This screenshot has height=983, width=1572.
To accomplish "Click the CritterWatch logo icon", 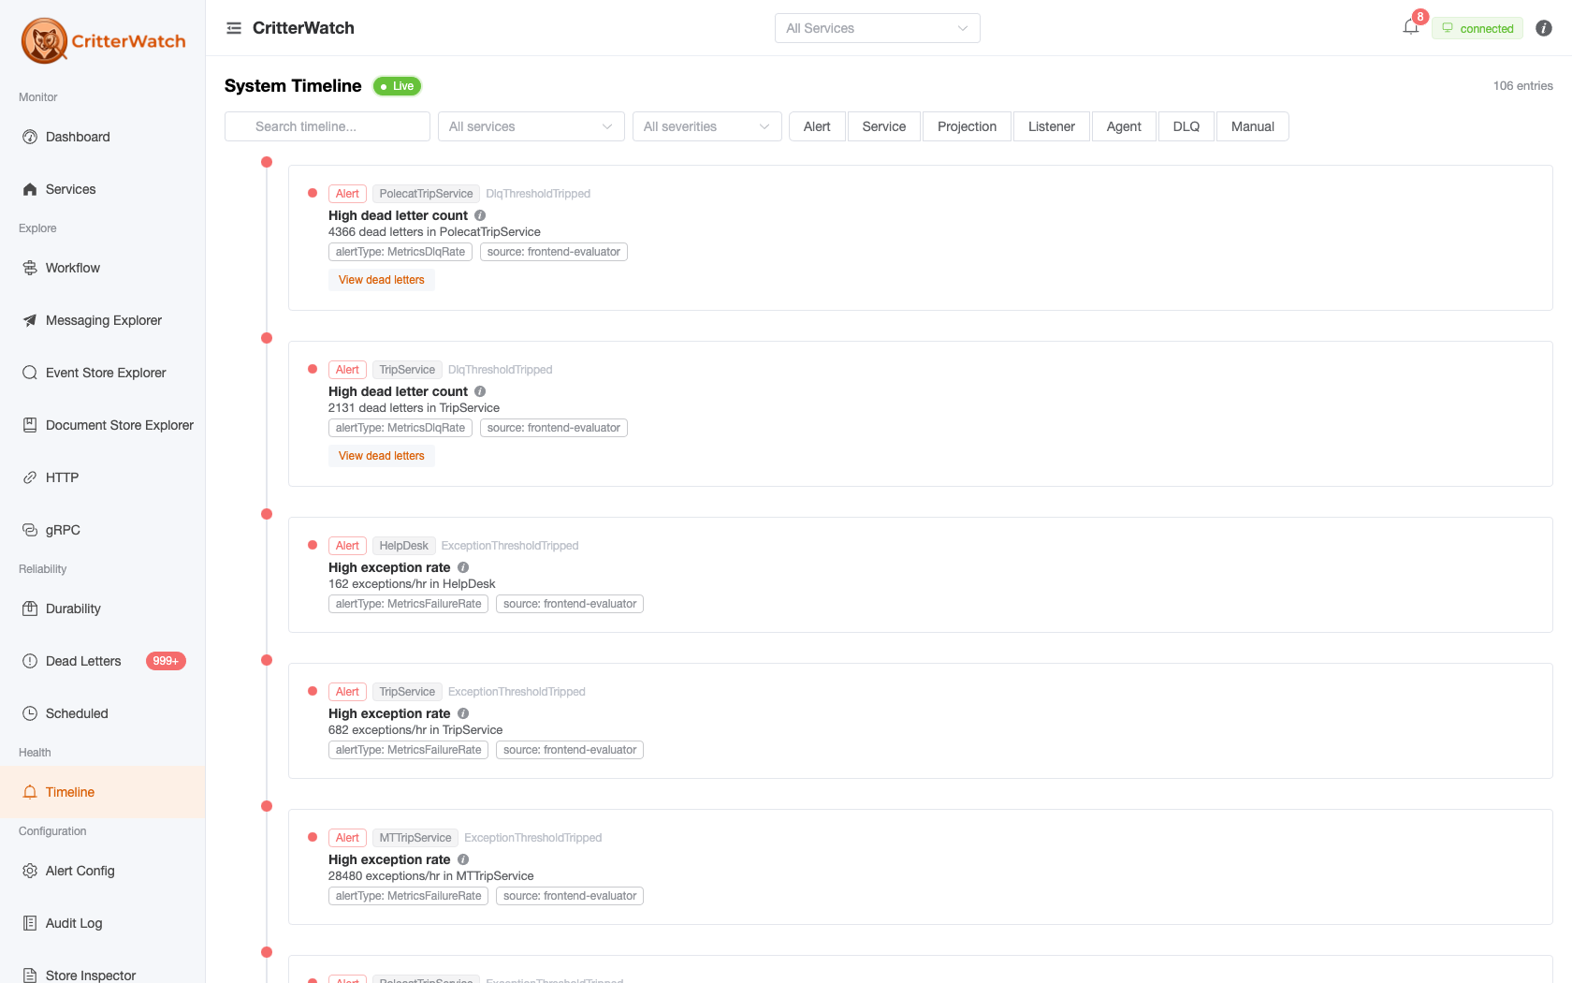I will click(44, 40).
